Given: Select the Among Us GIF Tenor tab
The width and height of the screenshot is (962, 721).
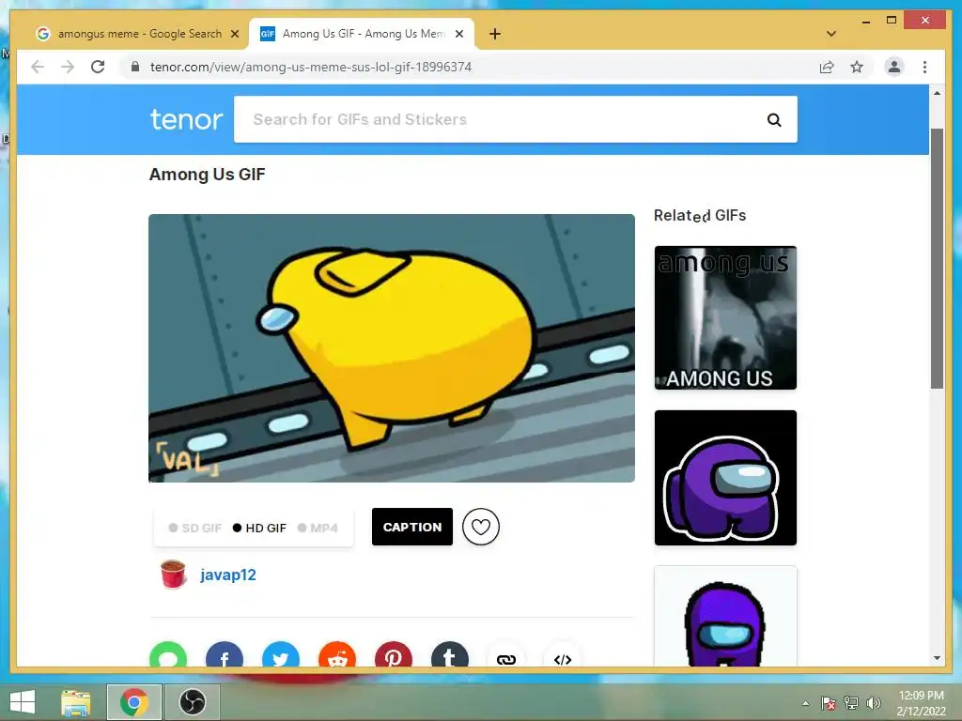Looking at the screenshot, I should (x=362, y=34).
